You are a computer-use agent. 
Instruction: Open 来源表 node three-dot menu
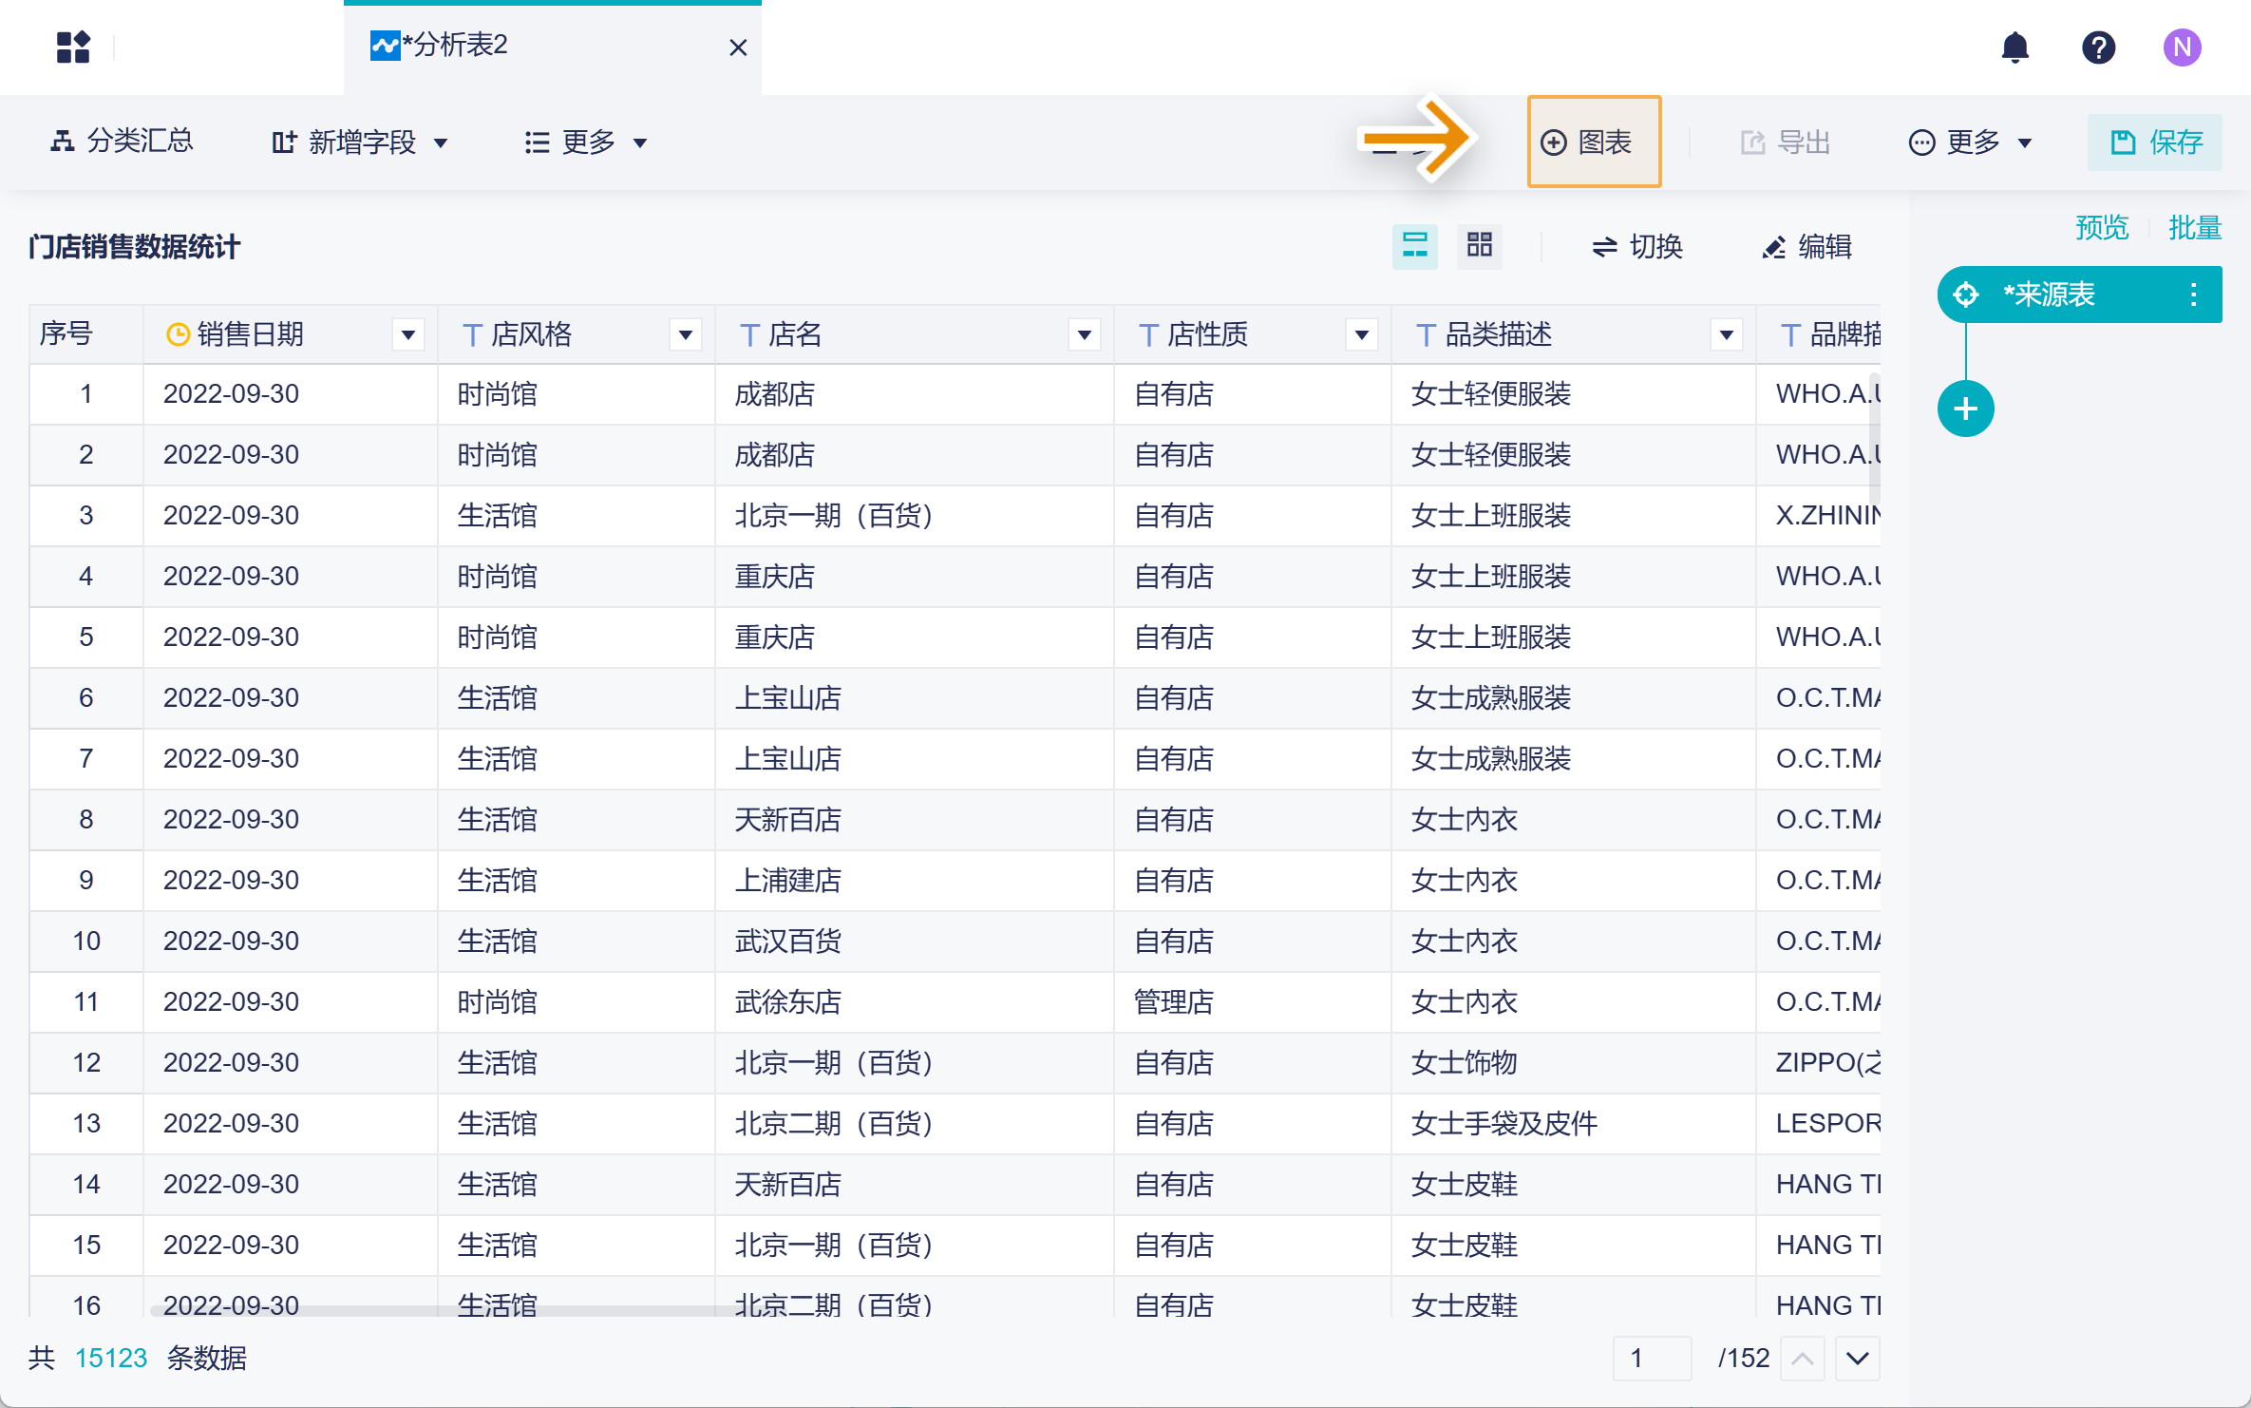click(x=2193, y=295)
